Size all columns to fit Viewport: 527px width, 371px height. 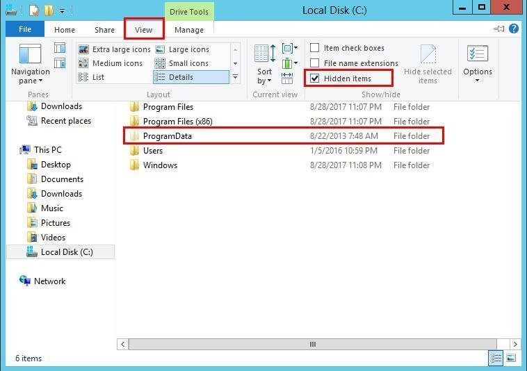[x=287, y=78]
